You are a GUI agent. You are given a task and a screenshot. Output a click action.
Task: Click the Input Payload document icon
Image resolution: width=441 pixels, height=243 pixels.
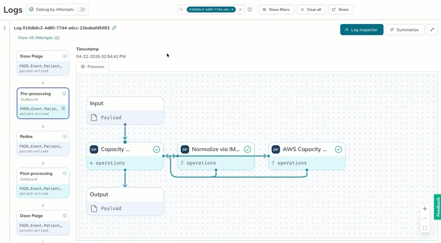94,117
